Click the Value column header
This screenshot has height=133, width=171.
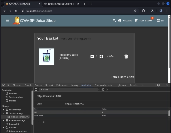pos(135,109)
